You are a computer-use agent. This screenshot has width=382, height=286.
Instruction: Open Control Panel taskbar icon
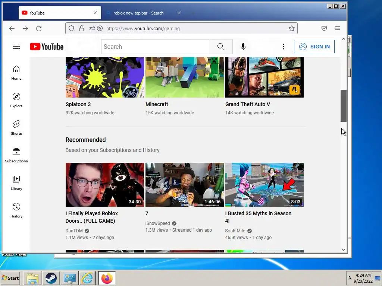[70, 278]
